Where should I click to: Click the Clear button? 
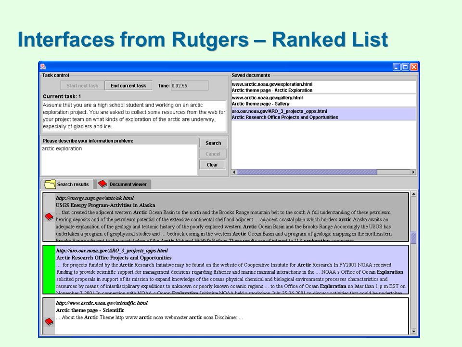click(212, 165)
